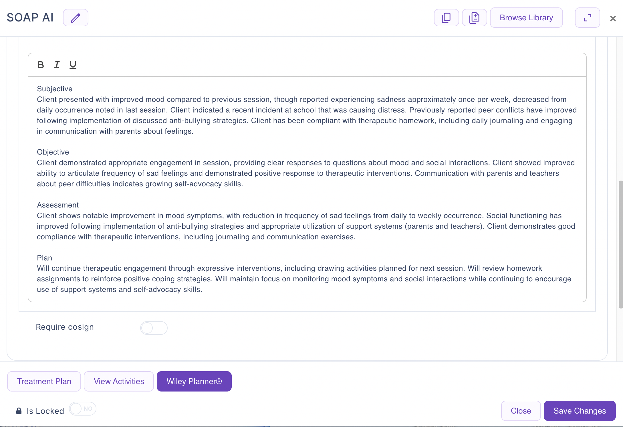Click the Require cosign label
Screen dimensions: 623x427
pos(65,327)
